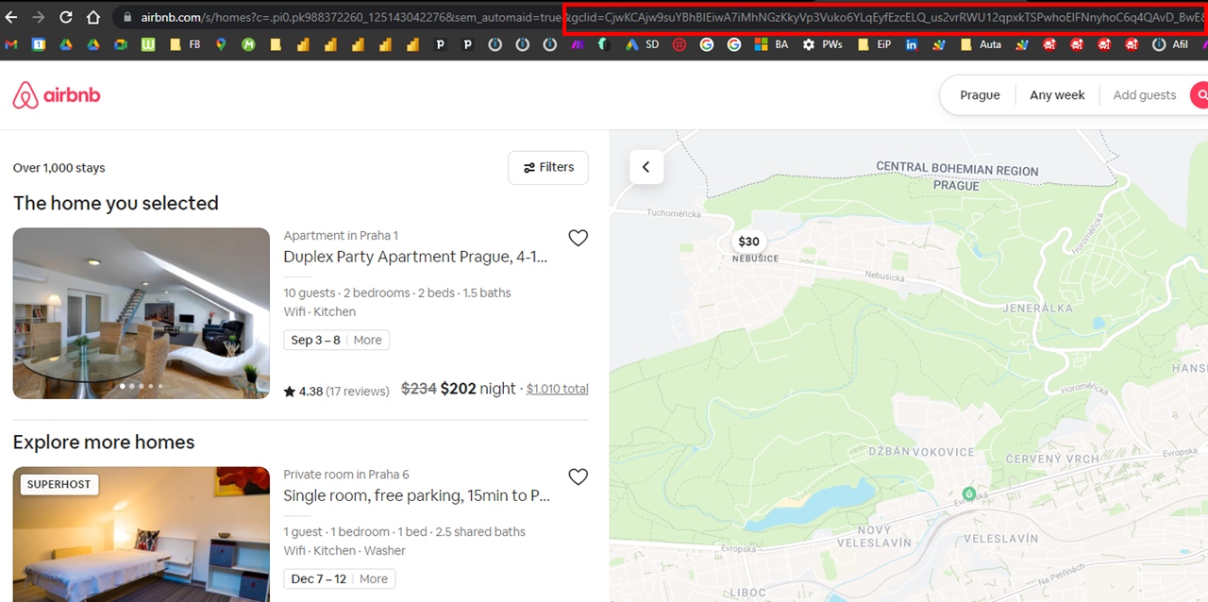This screenshot has height=602, width=1208.
Task: Click the green marker near Evropská on map
Action: coord(968,493)
